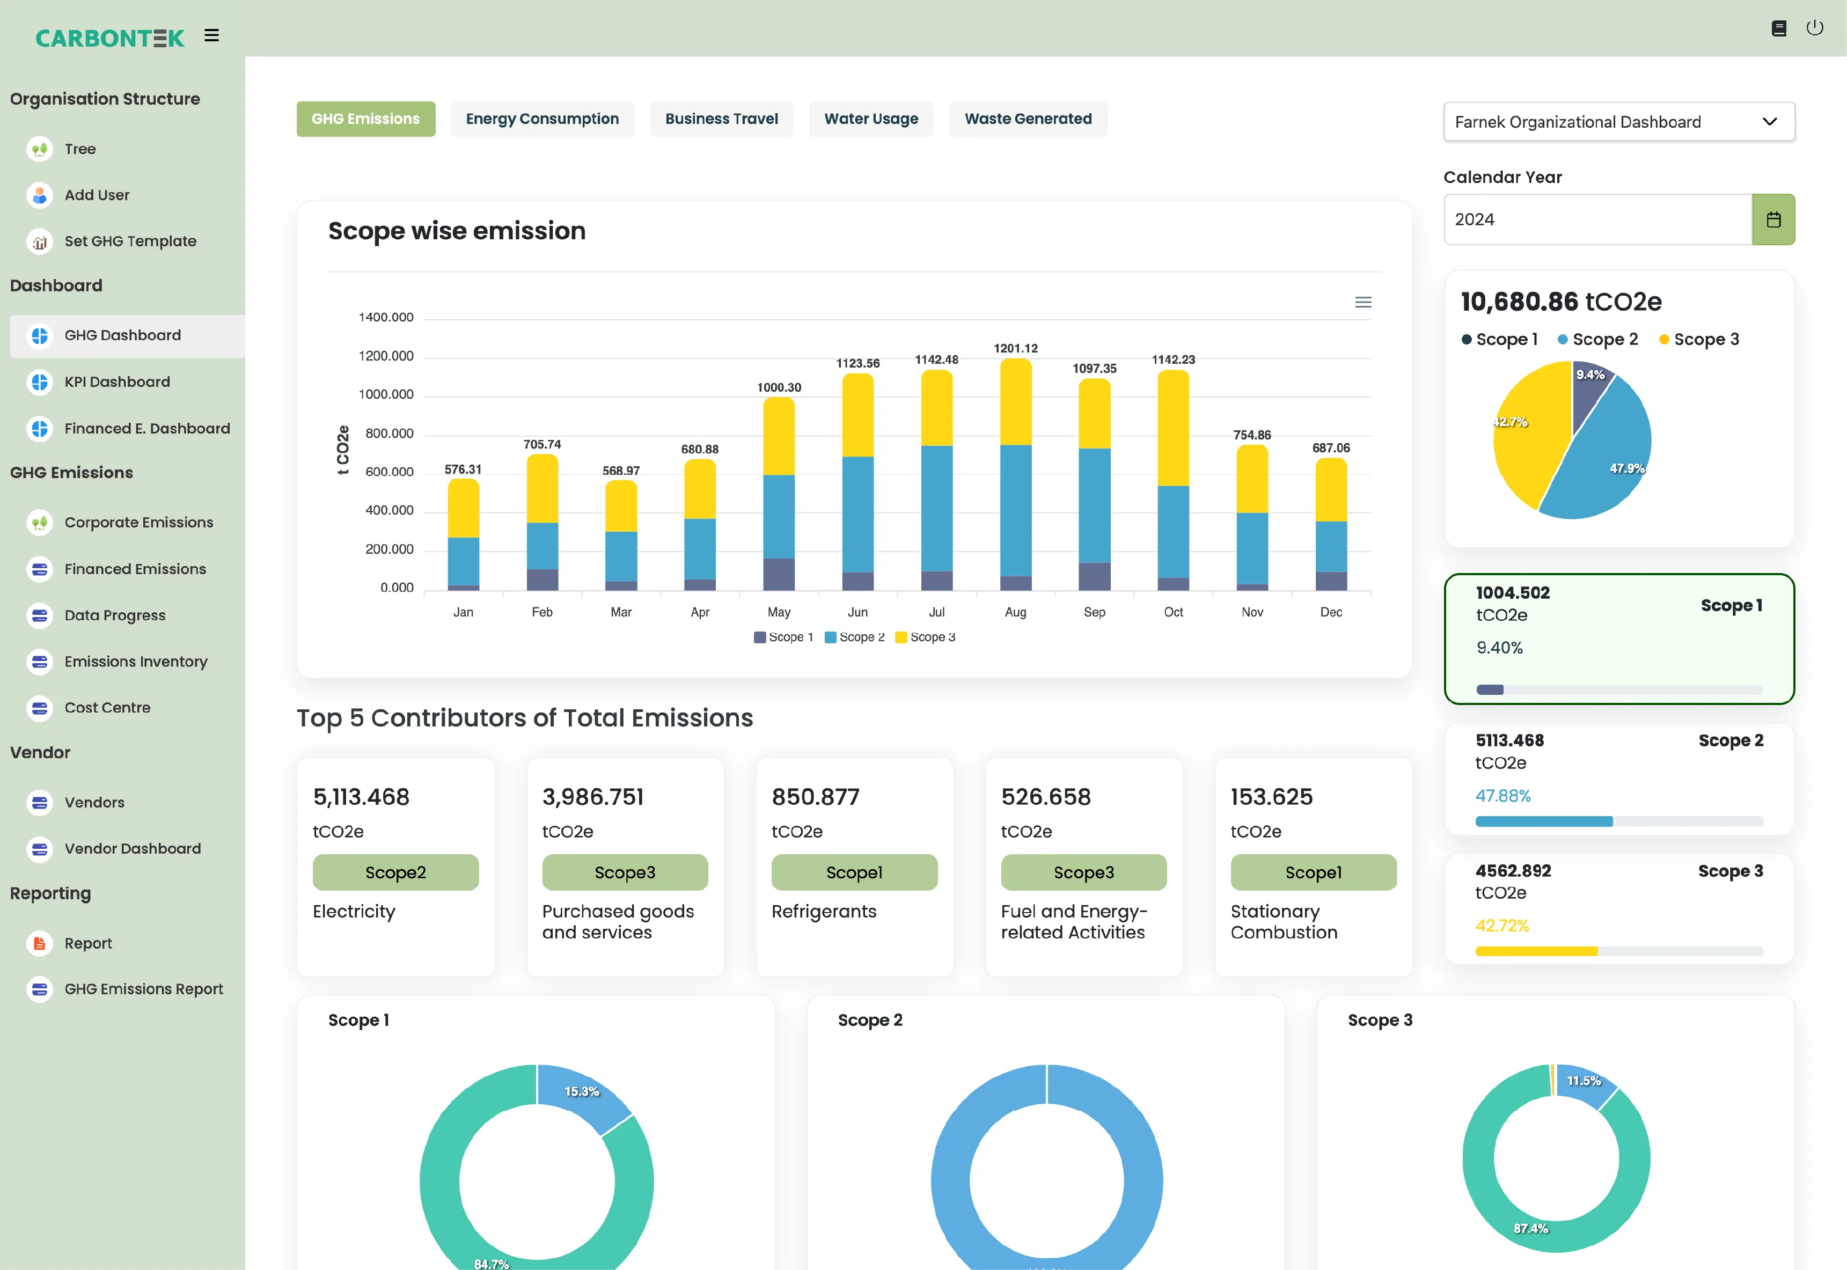Click the CARBONTEK logo
This screenshot has height=1270, width=1847.
coord(110,38)
